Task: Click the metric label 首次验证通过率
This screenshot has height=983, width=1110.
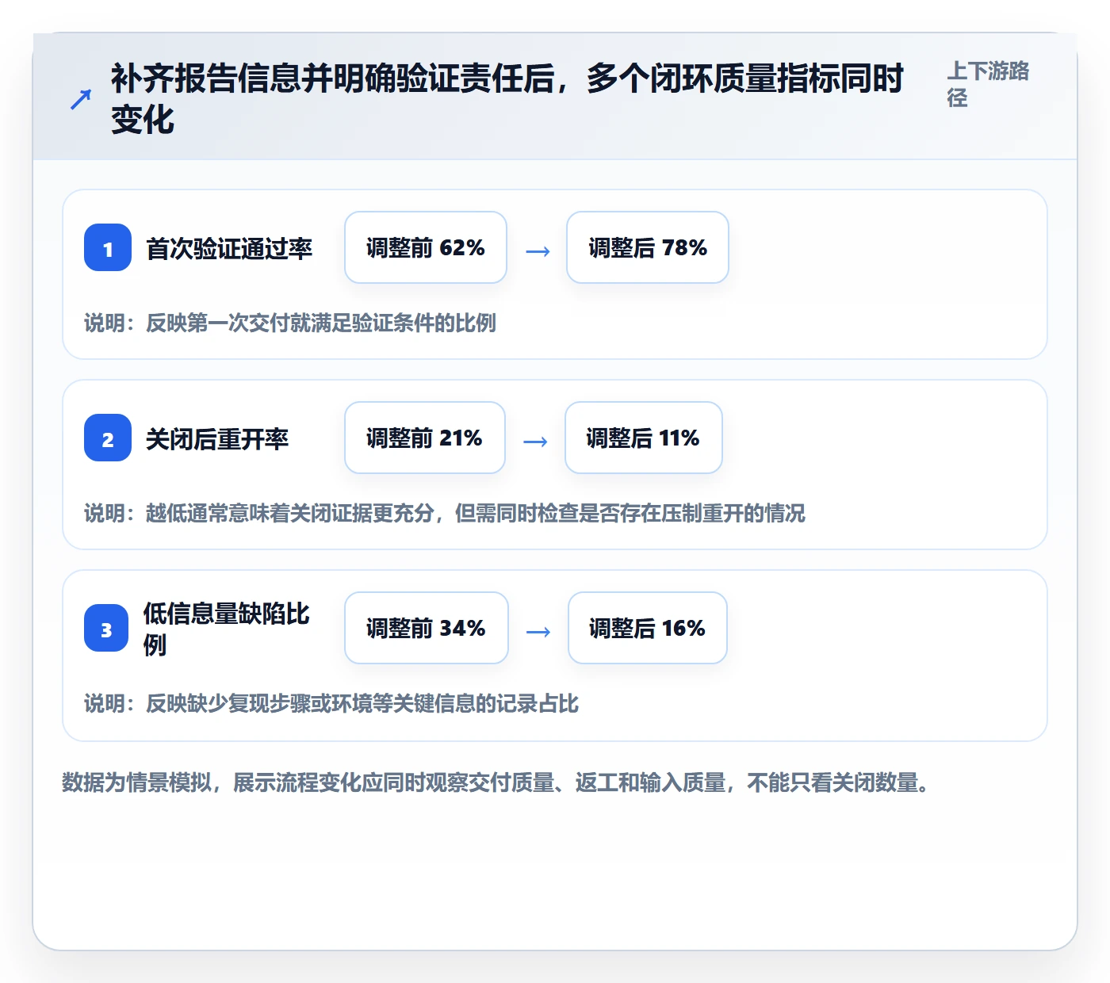Action: tap(229, 248)
